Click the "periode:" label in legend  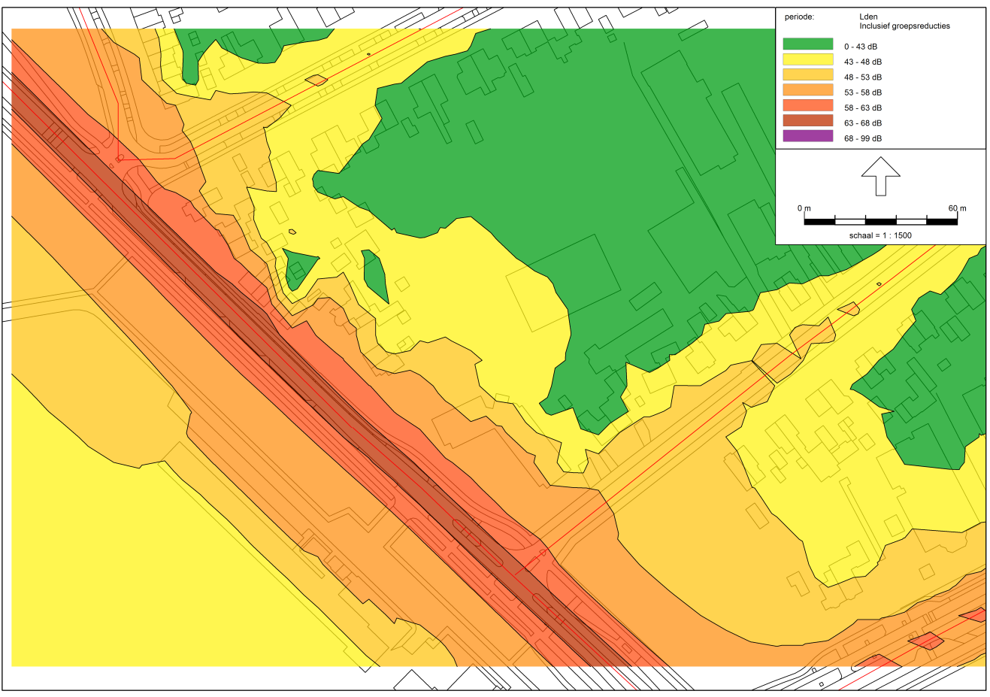tap(799, 17)
